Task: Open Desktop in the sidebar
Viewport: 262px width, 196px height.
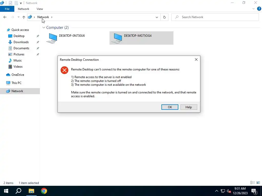Action: pyautogui.click(x=19, y=36)
